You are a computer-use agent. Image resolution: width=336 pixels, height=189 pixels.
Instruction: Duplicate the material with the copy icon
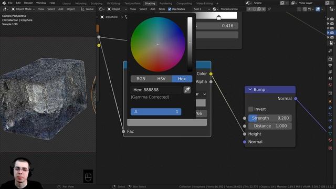[x=259, y=9]
